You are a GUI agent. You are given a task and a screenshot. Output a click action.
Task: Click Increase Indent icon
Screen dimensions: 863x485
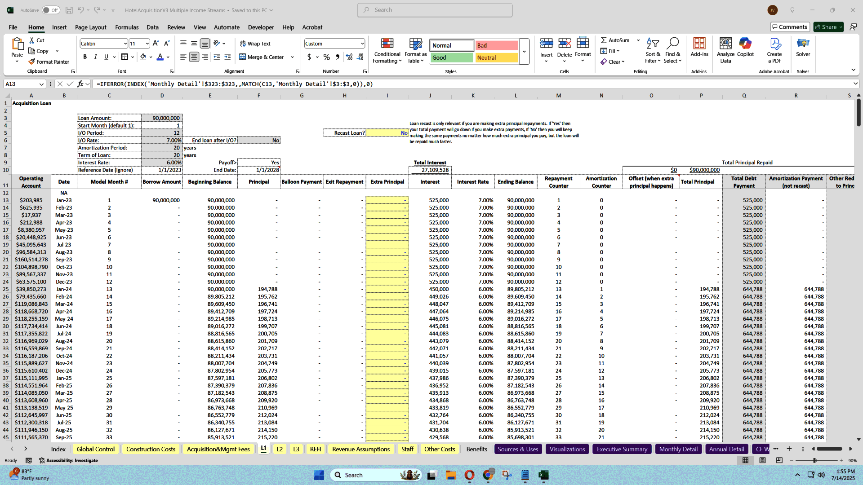pos(227,57)
